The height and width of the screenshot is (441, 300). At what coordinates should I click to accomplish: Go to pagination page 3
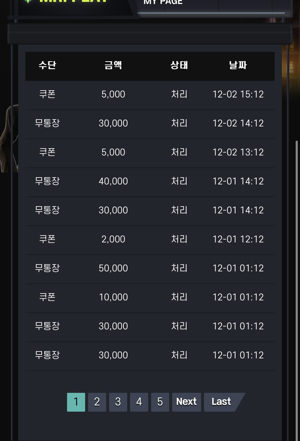tap(118, 402)
